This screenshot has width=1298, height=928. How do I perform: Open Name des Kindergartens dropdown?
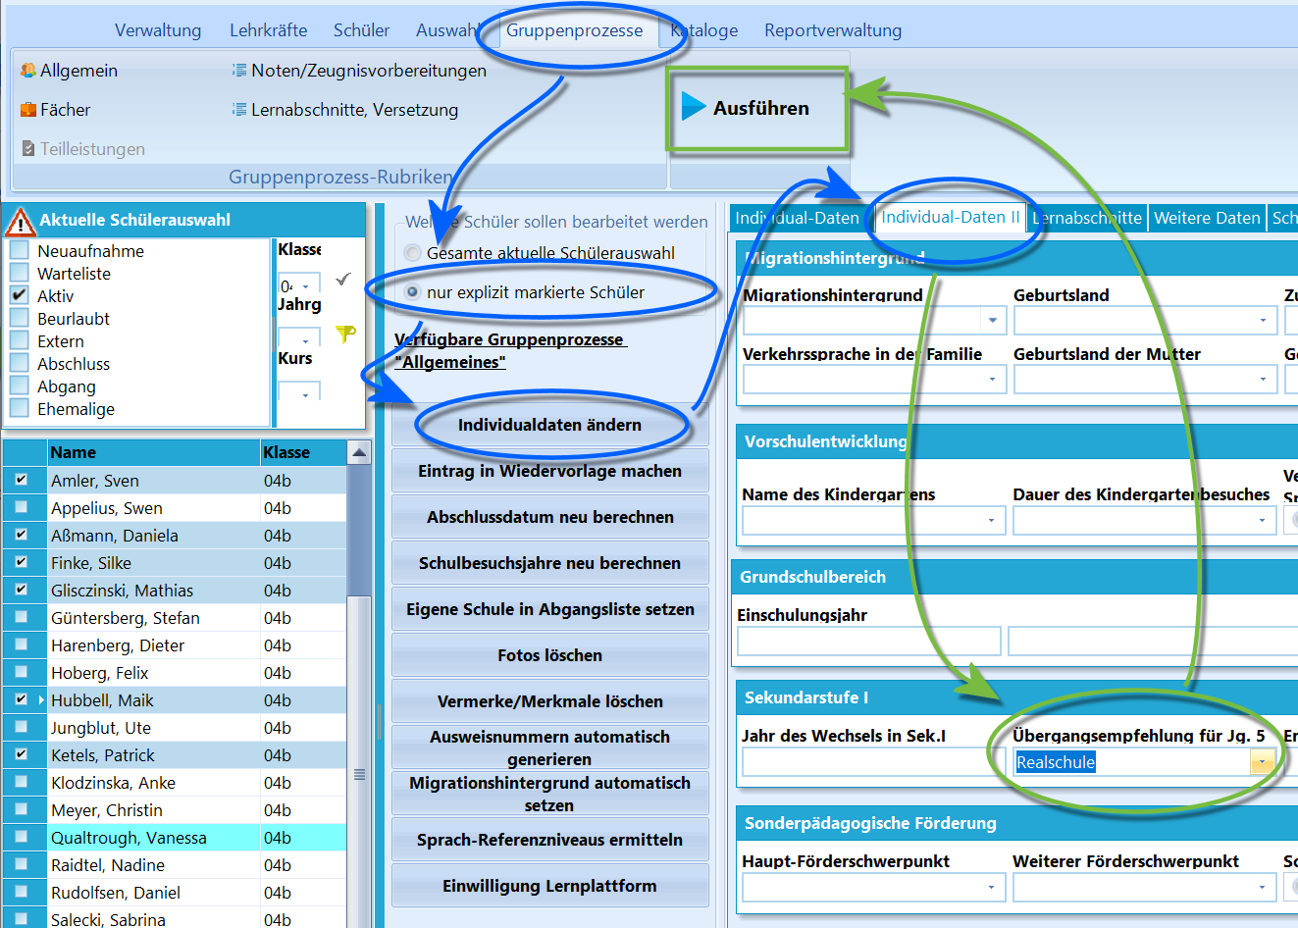coord(992,520)
